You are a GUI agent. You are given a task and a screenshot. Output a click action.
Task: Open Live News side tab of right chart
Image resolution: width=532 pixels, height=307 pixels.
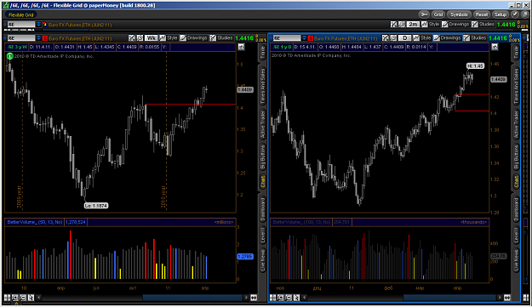[516, 260]
